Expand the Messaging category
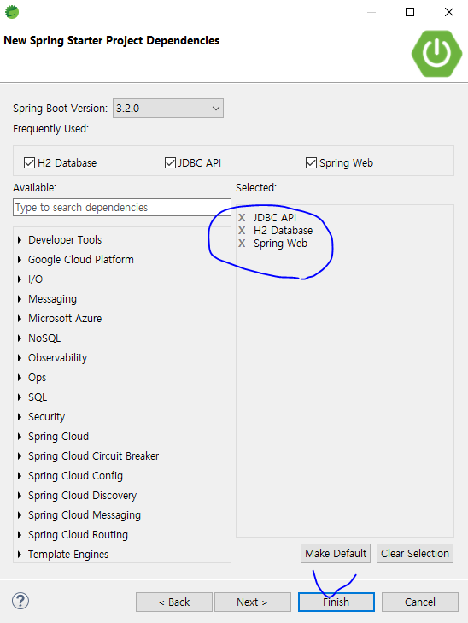468x623 pixels. 20,299
